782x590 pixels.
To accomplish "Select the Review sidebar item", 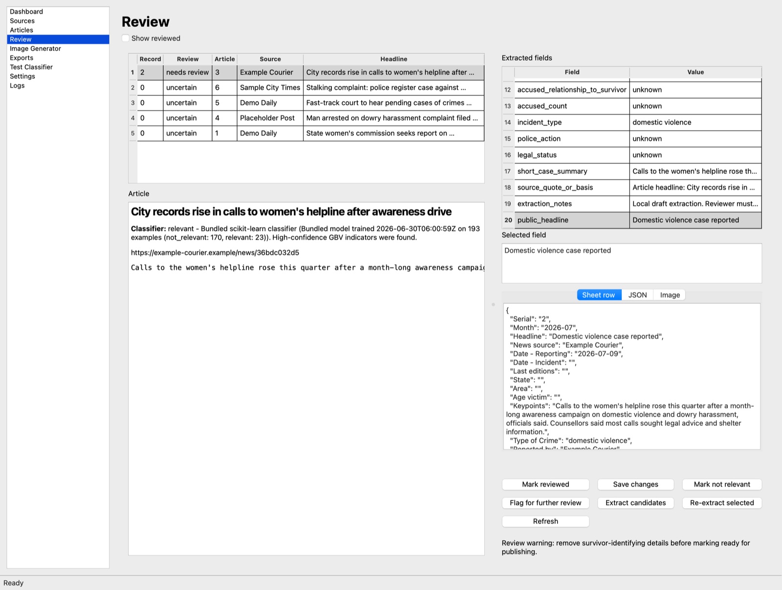I will point(58,39).
